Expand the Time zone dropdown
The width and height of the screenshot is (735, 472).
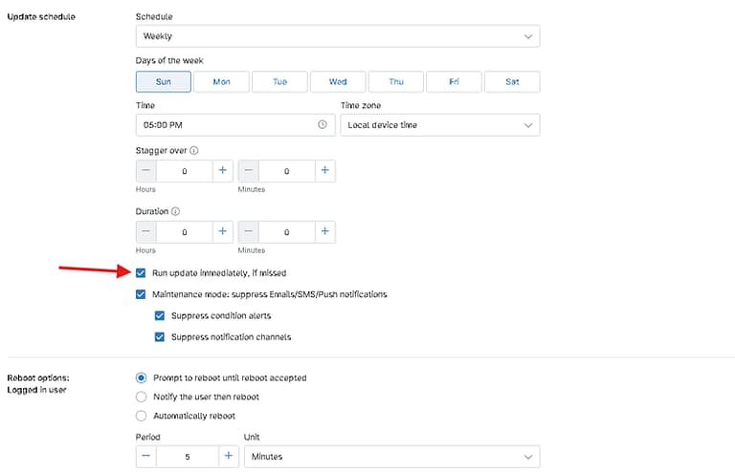click(439, 125)
